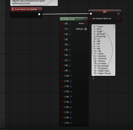Click the Make Array node icon
Screen dimensions: 133x130
coord(62,19)
